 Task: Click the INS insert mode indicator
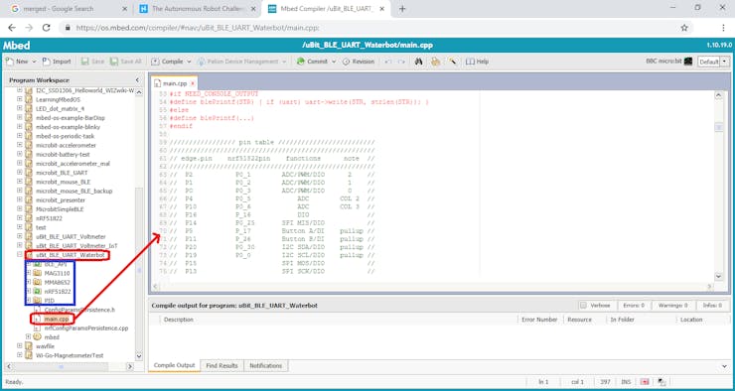(x=627, y=382)
